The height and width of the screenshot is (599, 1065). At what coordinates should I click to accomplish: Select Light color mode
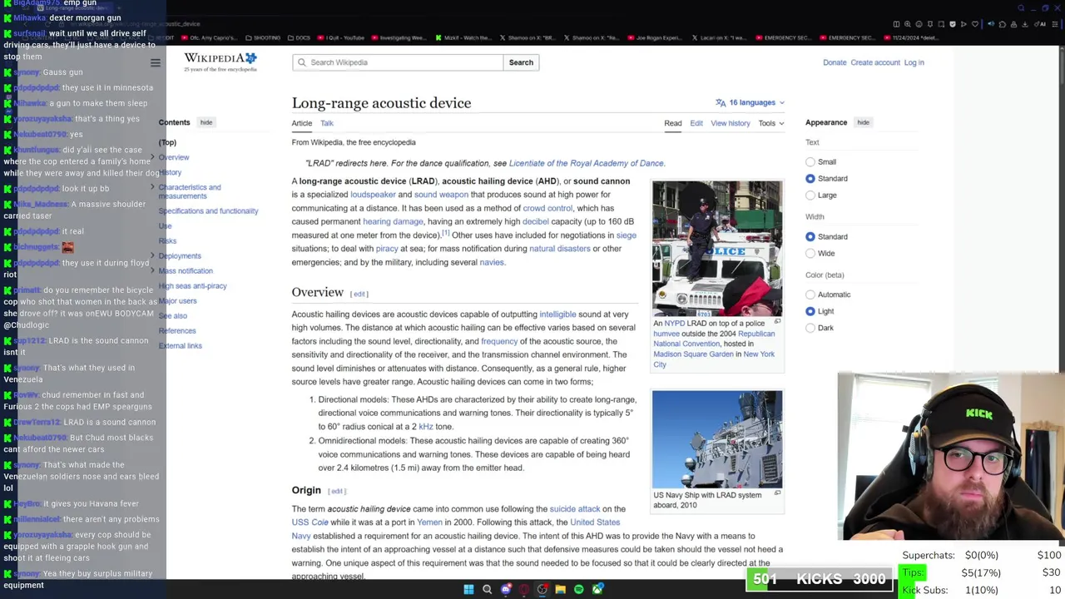click(810, 311)
